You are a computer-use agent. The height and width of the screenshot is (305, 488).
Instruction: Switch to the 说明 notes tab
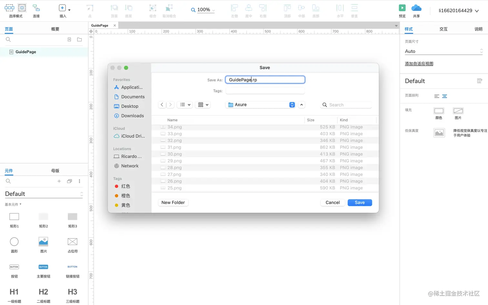(x=478, y=29)
